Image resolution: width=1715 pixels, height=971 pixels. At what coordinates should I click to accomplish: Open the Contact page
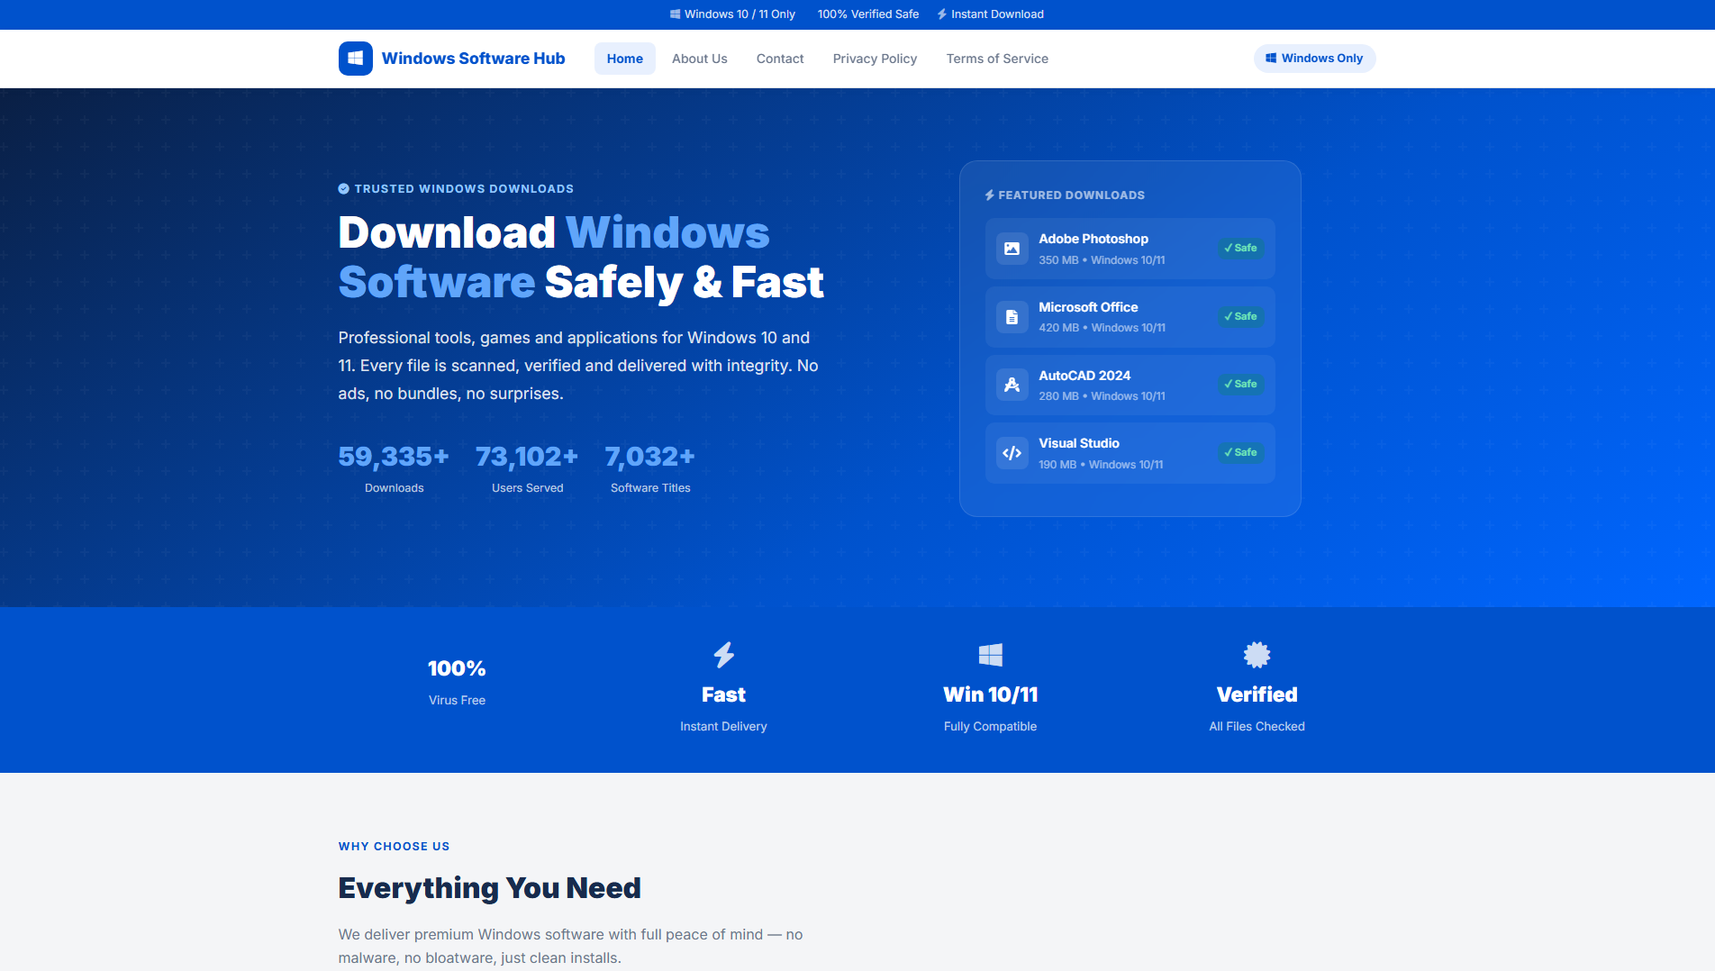(780, 59)
